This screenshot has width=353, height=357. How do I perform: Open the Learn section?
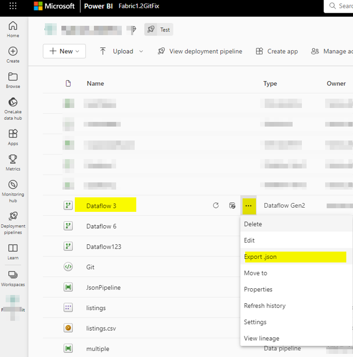(x=13, y=252)
